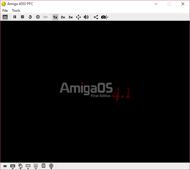
Task: Expand the screenshot options dropdown arrow
Action: [107, 17]
